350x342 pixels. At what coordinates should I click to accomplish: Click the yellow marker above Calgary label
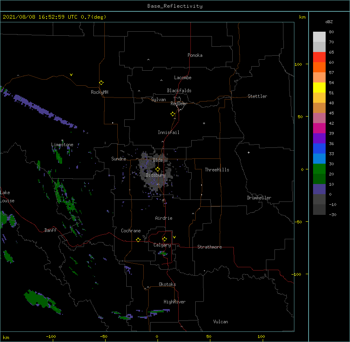(164, 239)
